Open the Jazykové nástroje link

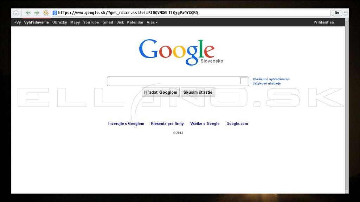point(266,83)
